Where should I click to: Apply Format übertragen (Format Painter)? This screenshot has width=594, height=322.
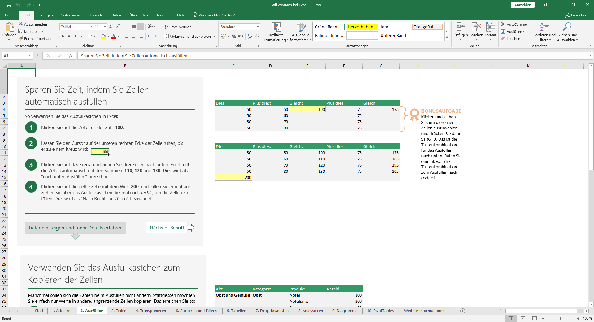37,38
